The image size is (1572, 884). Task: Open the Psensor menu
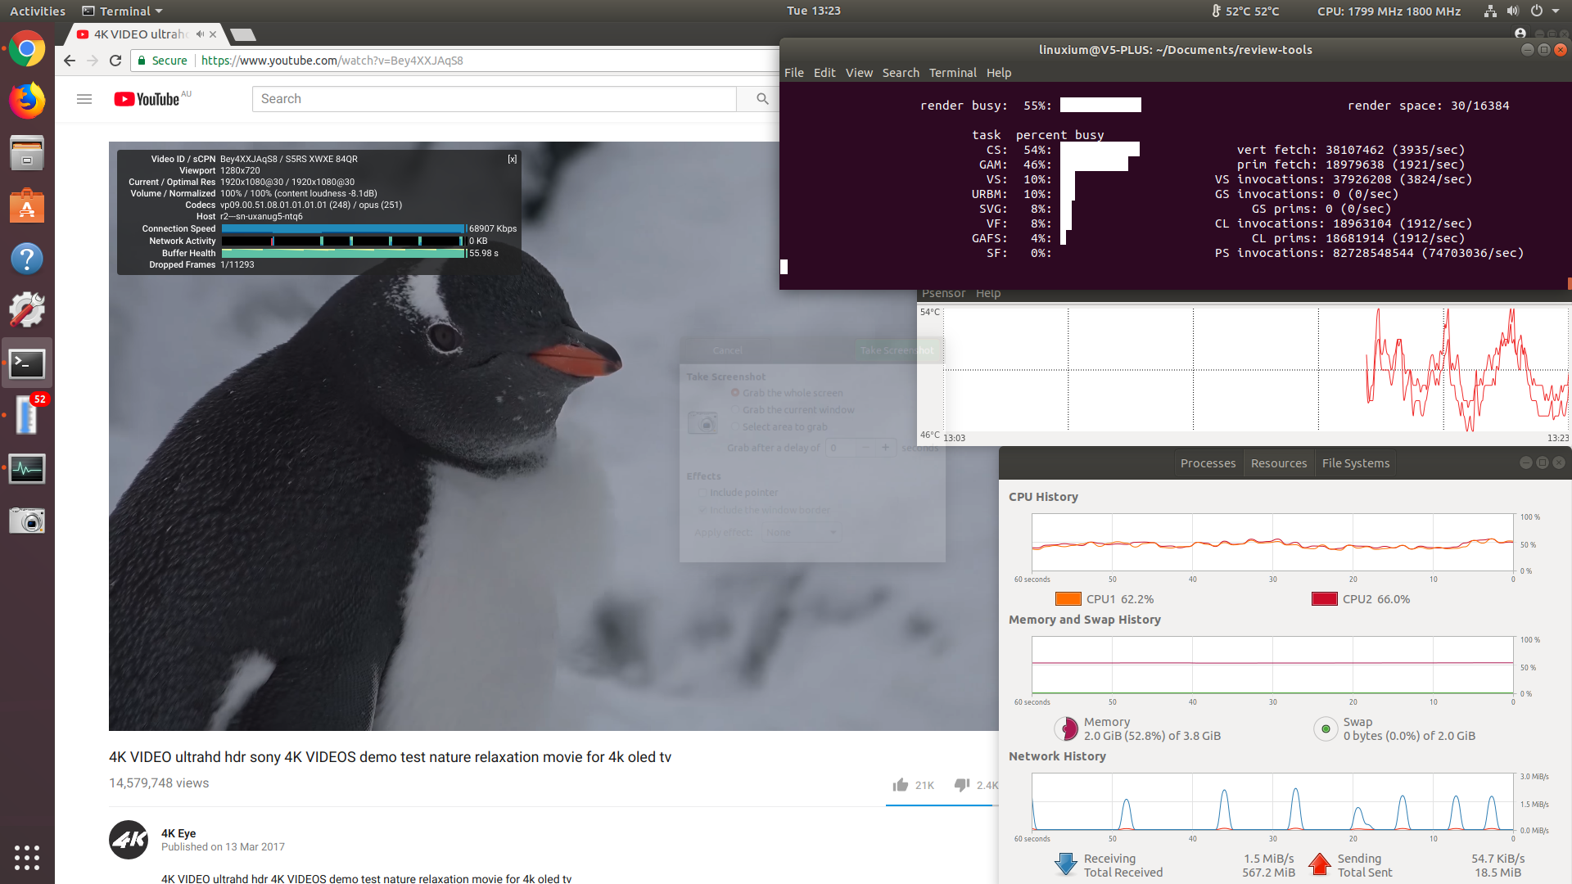click(x=943, y=294)
